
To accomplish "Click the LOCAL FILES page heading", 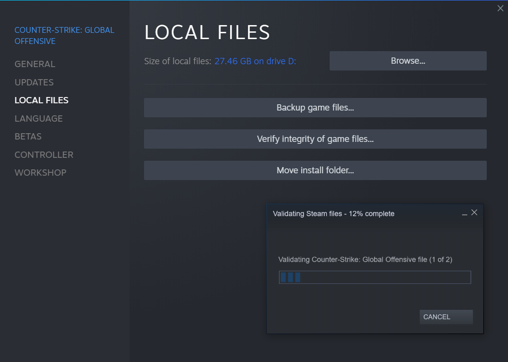I will (207, 32).
